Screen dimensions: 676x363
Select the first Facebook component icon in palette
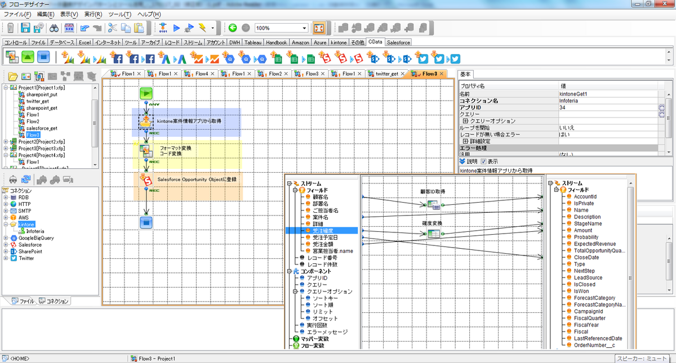tap(117, 57)
